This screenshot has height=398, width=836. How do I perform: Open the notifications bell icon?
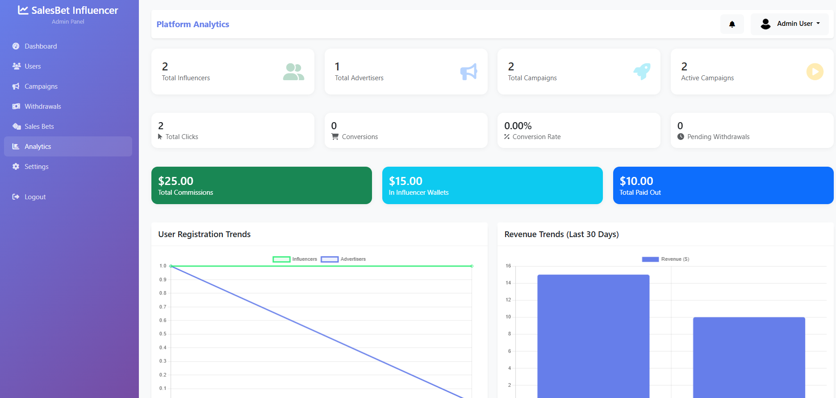[x=732, y=24]
